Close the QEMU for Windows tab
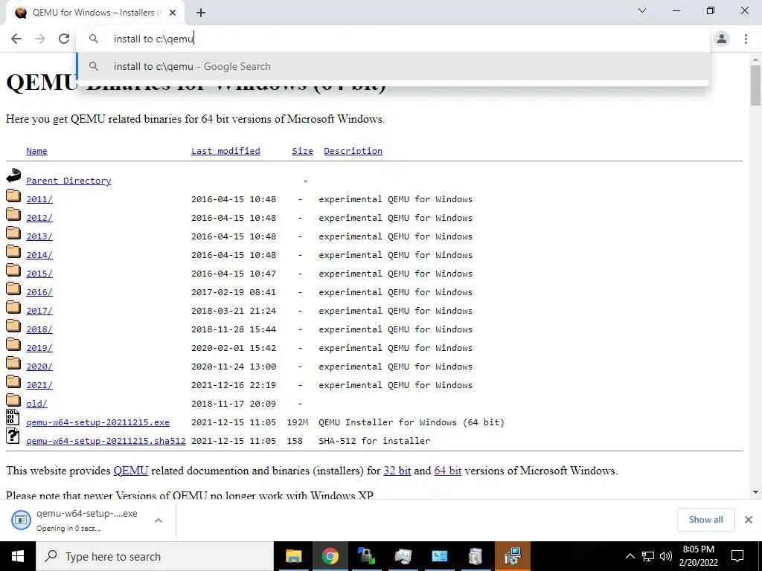 point(173,13)
